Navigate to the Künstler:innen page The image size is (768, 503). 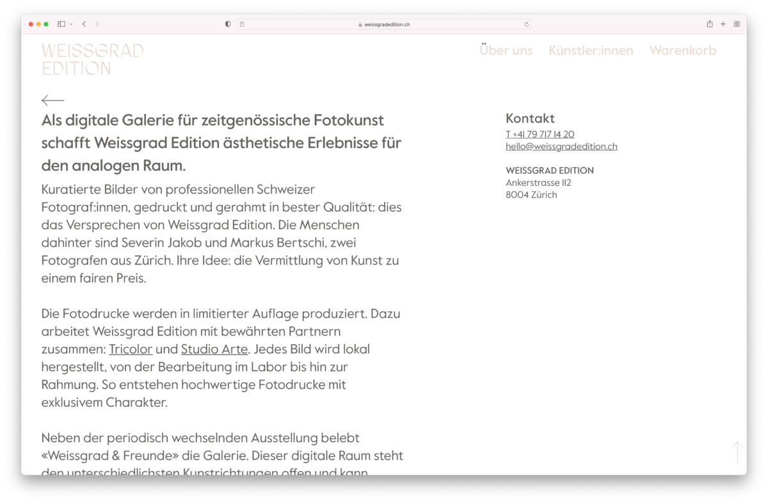590,51
